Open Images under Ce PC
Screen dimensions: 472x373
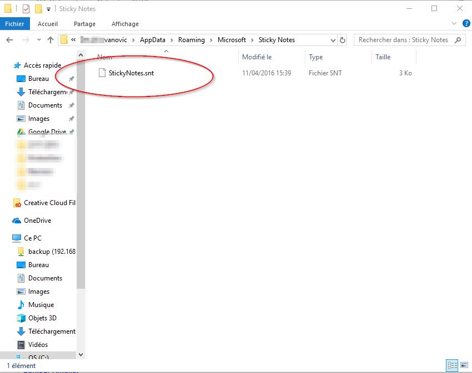[39, 292]
